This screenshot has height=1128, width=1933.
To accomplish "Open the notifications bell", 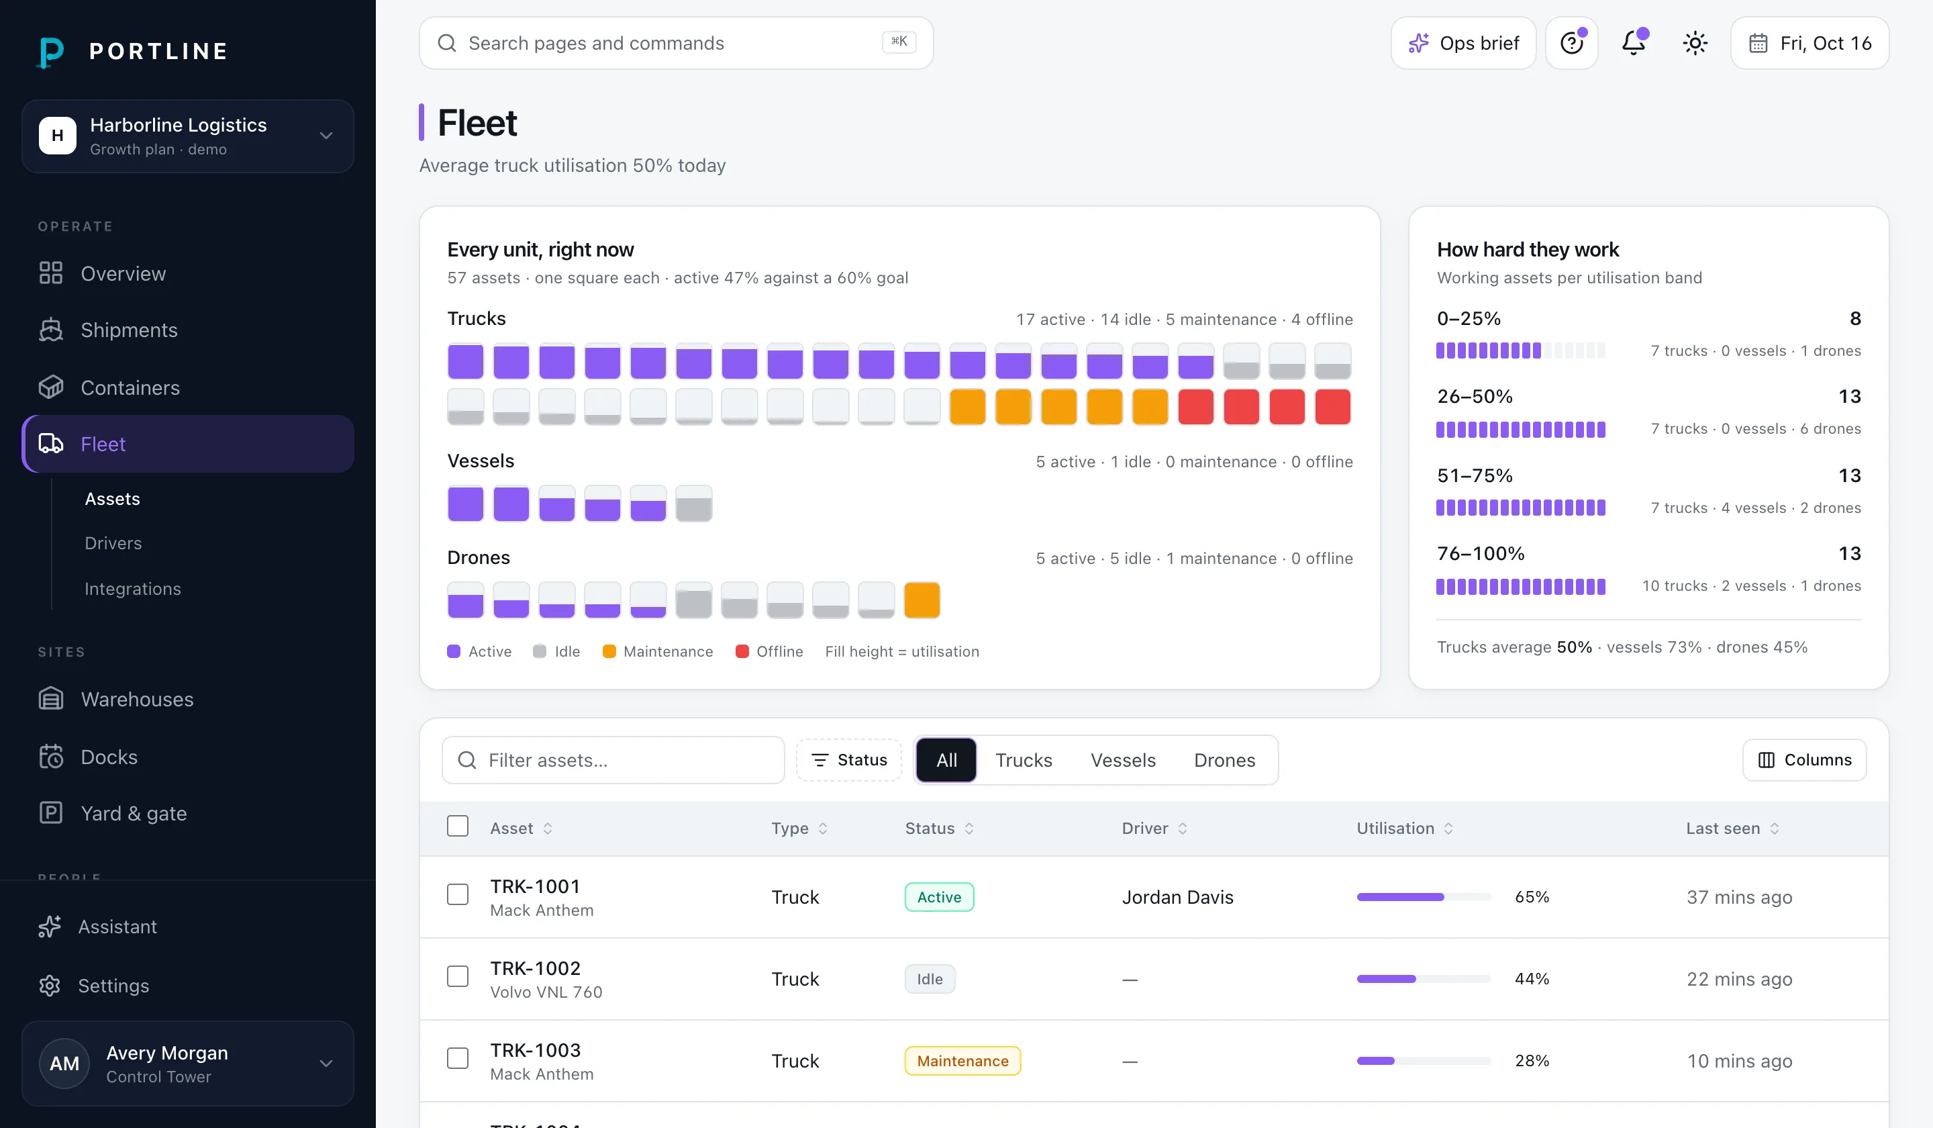I will click(1634, 43).
